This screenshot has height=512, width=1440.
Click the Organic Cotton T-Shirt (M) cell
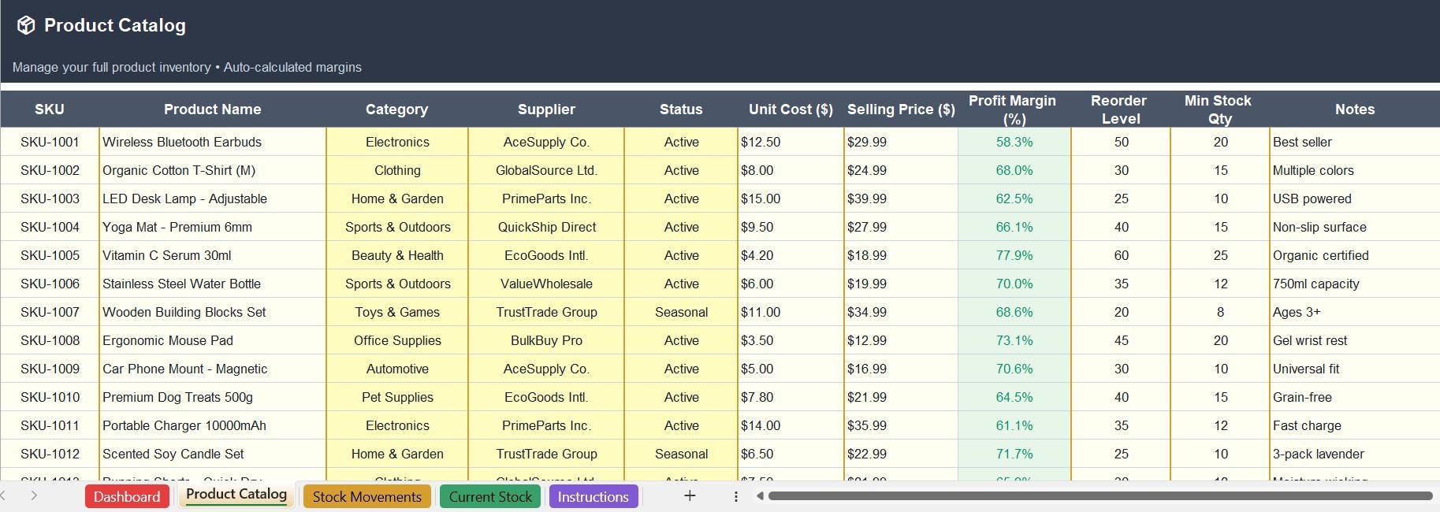[212, 170]
